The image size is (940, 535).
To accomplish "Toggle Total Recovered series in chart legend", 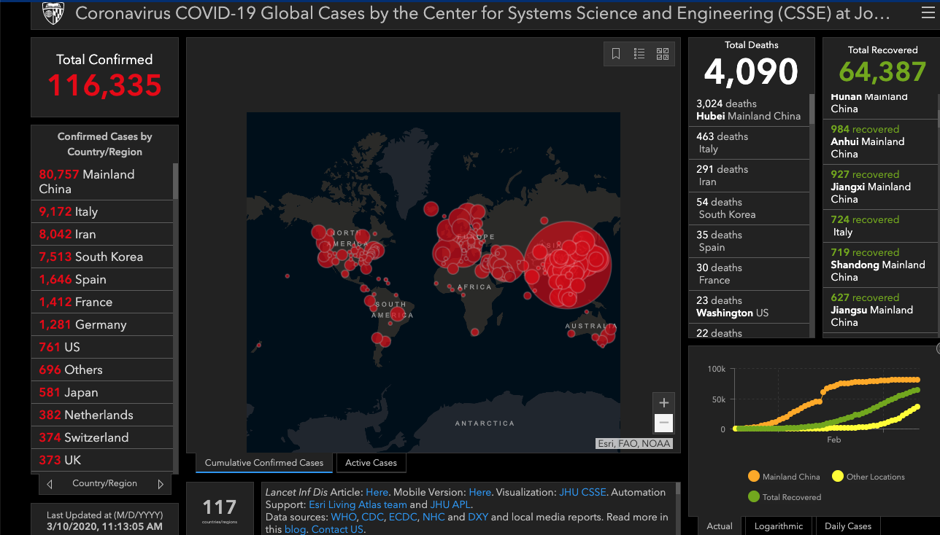I will coord(754,497).
